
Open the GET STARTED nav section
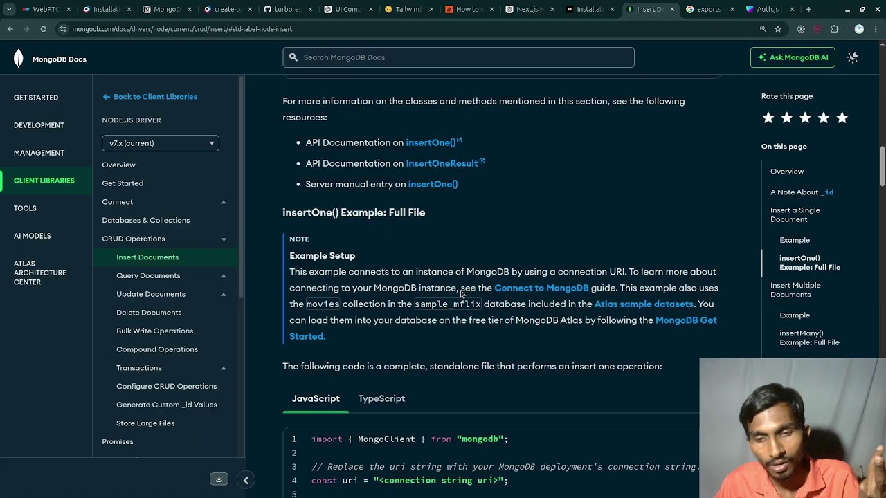pyautogui.click(x=36, y=98)
